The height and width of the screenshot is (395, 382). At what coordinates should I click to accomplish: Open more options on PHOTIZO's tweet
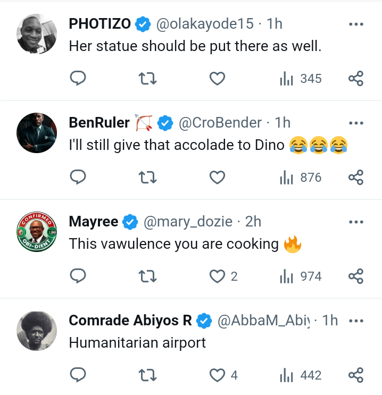(355, 24)
